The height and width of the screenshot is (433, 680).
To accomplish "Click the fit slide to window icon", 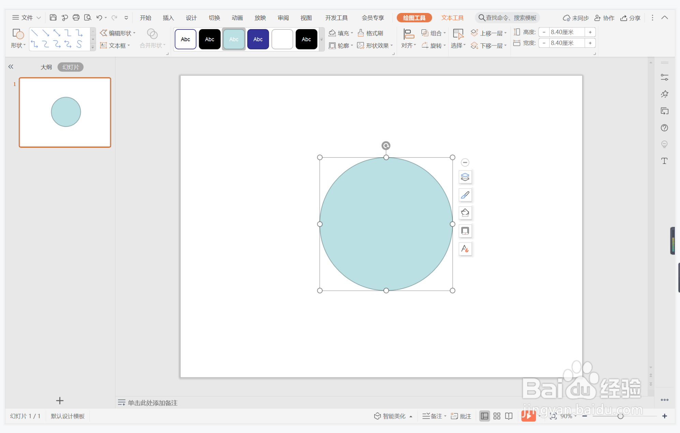I will point(553,416).
